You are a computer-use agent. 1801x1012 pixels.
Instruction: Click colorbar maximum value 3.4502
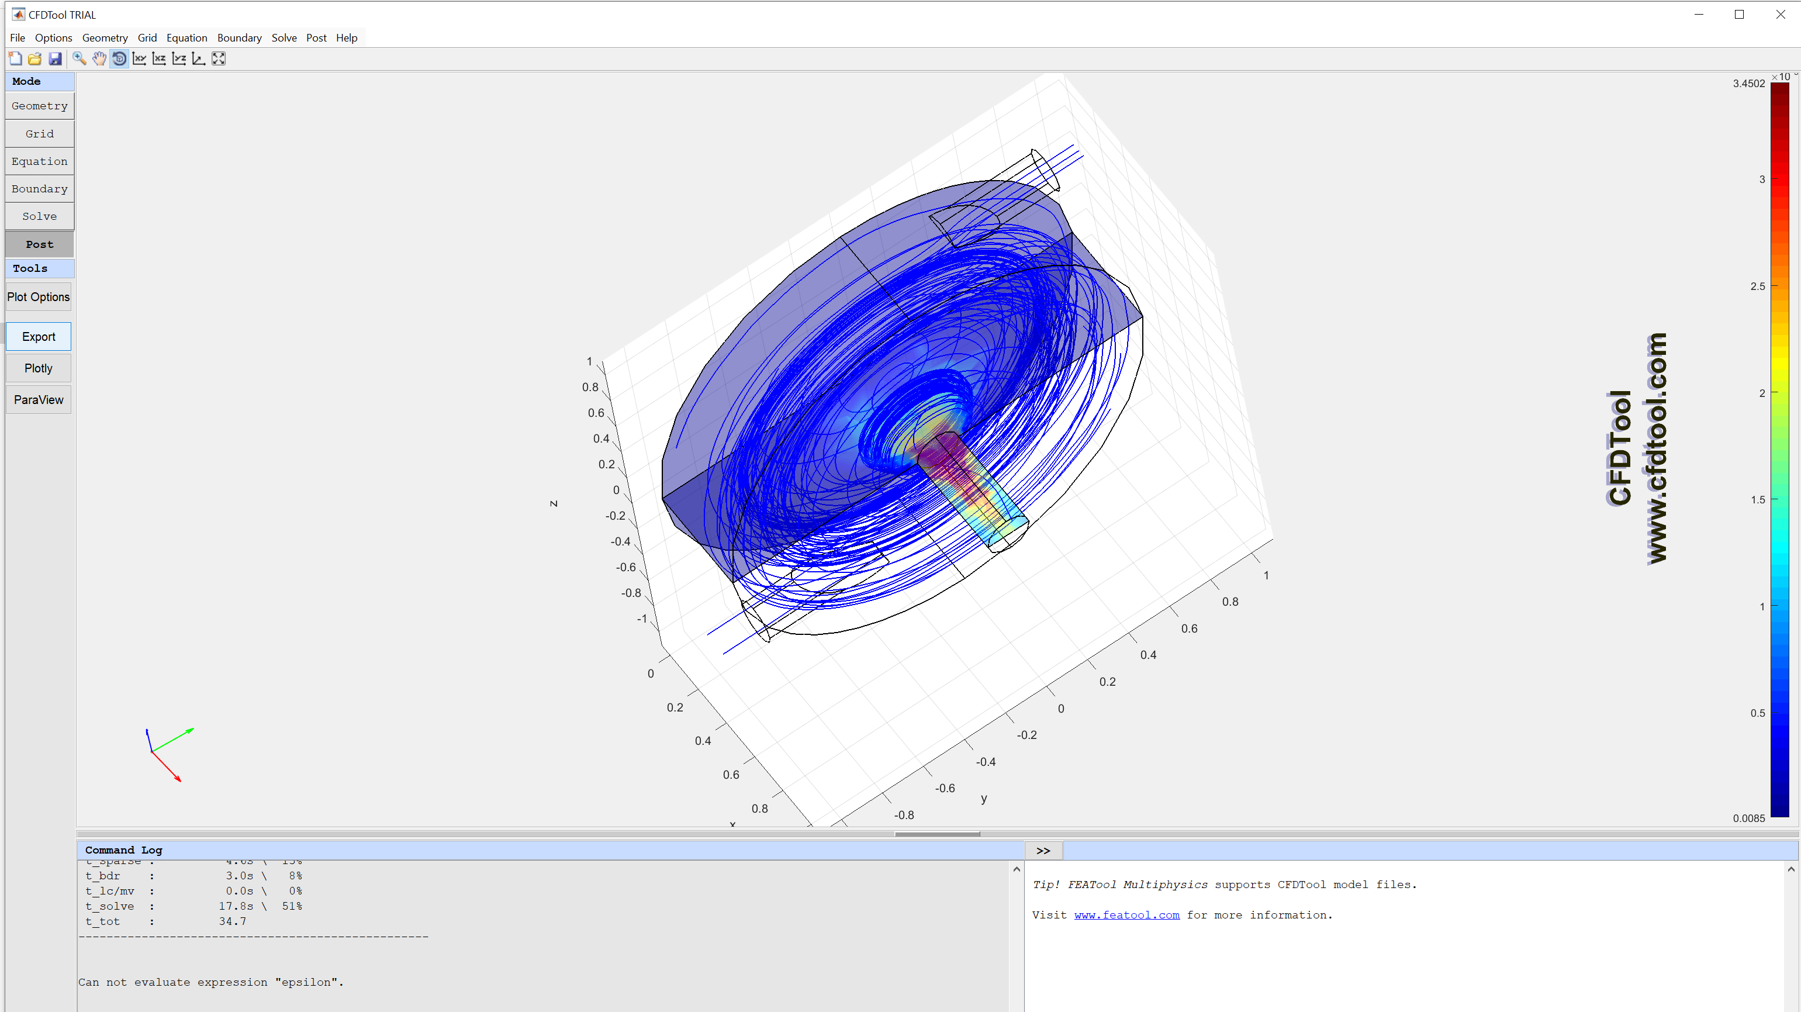click(1748, 83)
